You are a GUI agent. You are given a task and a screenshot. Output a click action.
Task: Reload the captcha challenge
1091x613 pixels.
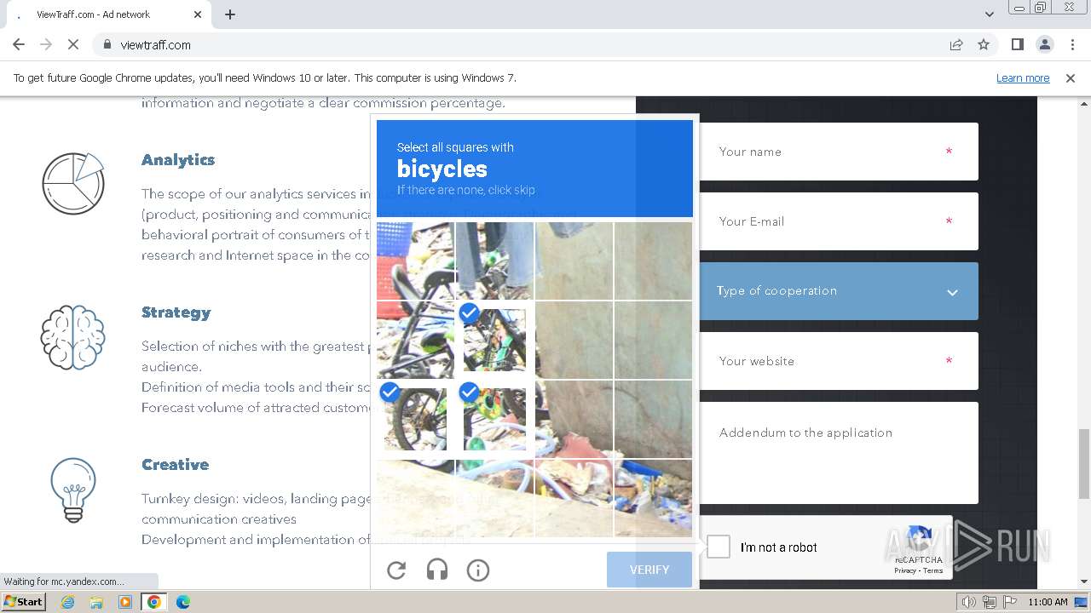coord(396,570)
